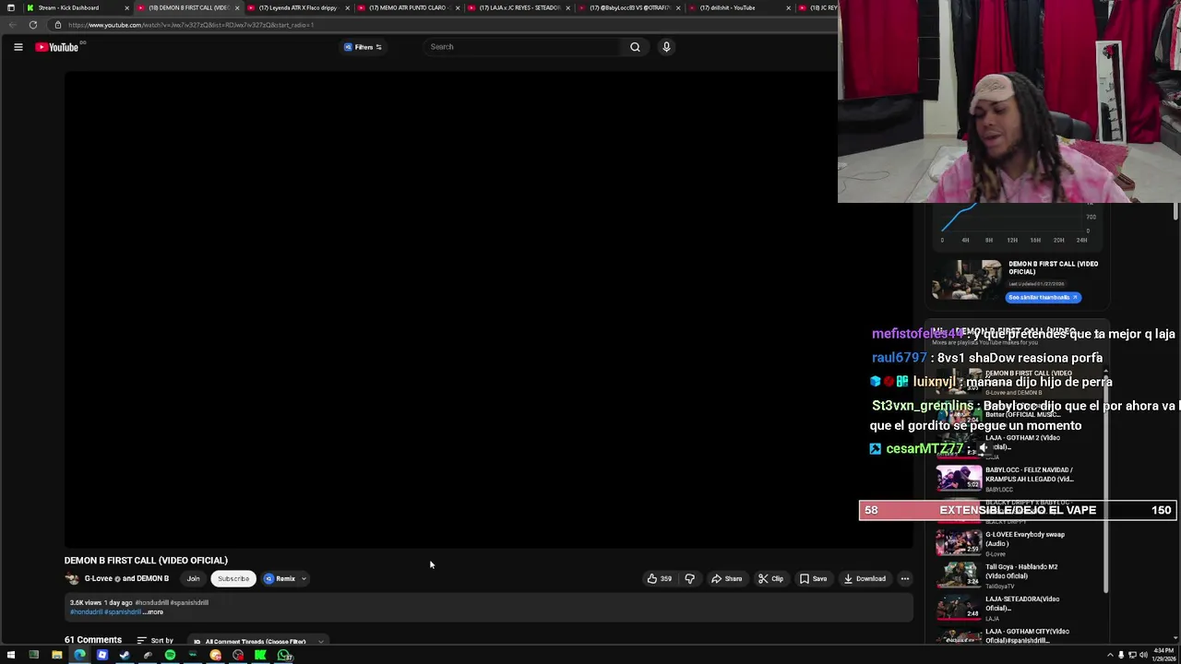Open the Sort by comments menu
Viewport: 1181px width, 664px height.
155,640
